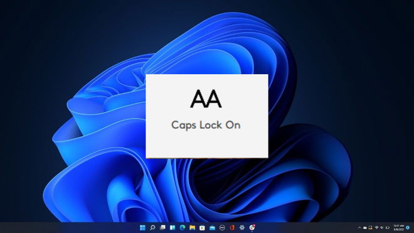Open the Windows Start menu
Screen dimensions: 414x233
click(142, 227)
